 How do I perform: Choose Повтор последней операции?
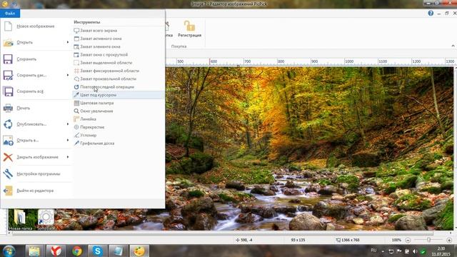pyautogui.click(x=118, y=87)
